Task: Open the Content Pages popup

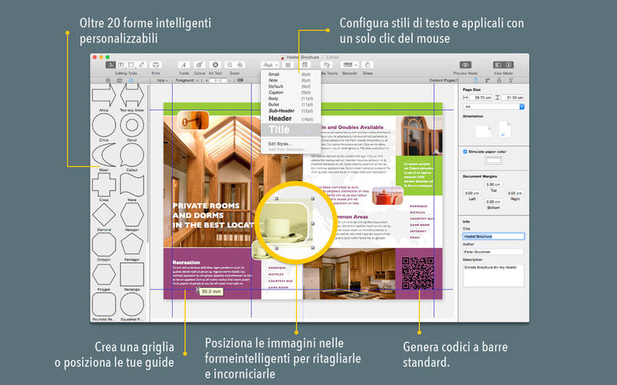Action: pyautogui.click(x=443, y=80)
